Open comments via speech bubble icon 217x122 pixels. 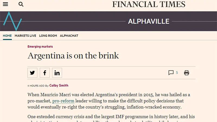pos(171,73)
